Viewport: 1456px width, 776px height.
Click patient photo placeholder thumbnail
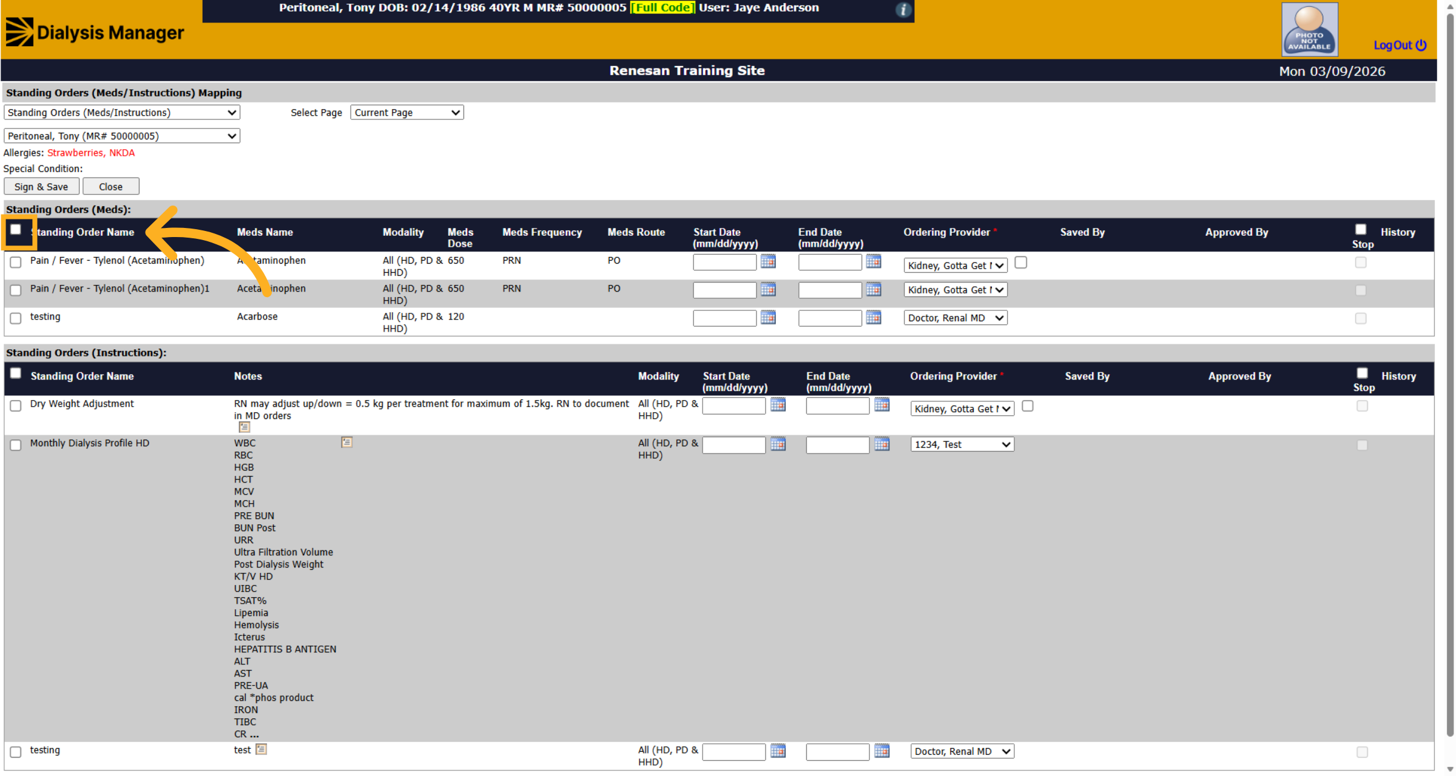(1309, 29)
